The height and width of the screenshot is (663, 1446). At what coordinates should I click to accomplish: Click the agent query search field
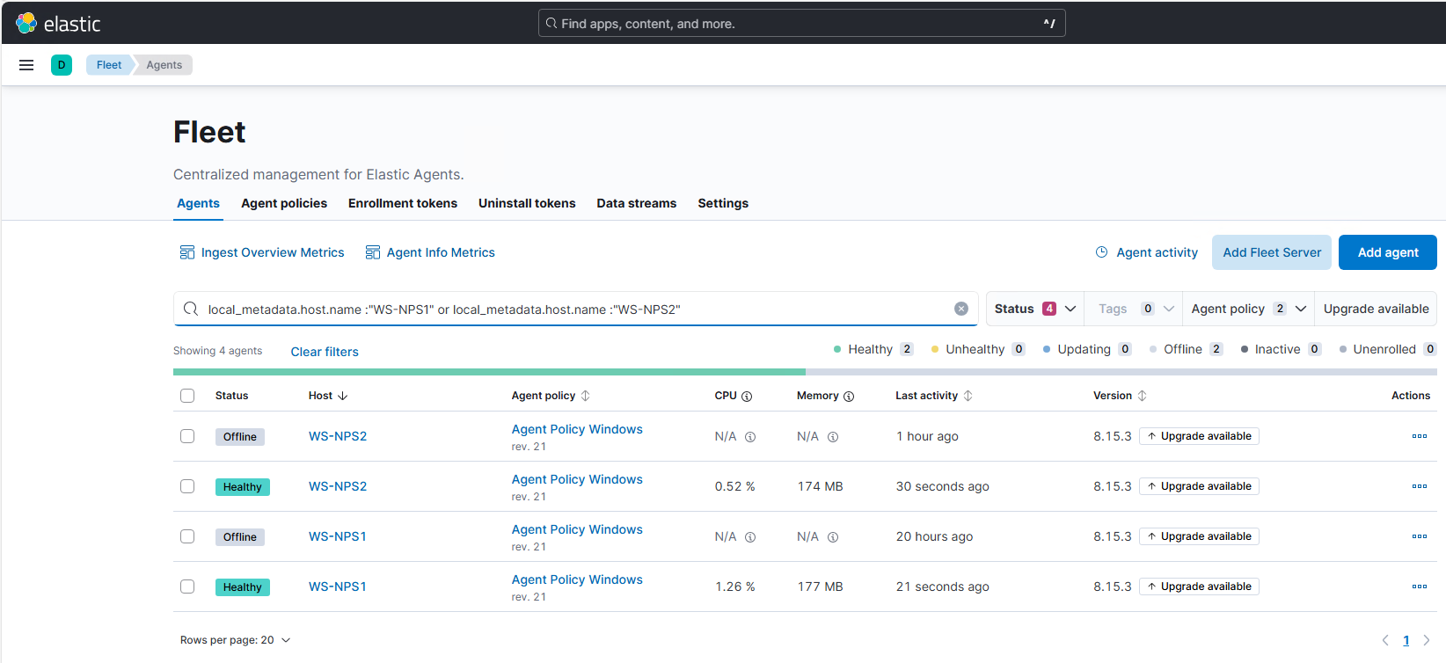tap(575, 309)
